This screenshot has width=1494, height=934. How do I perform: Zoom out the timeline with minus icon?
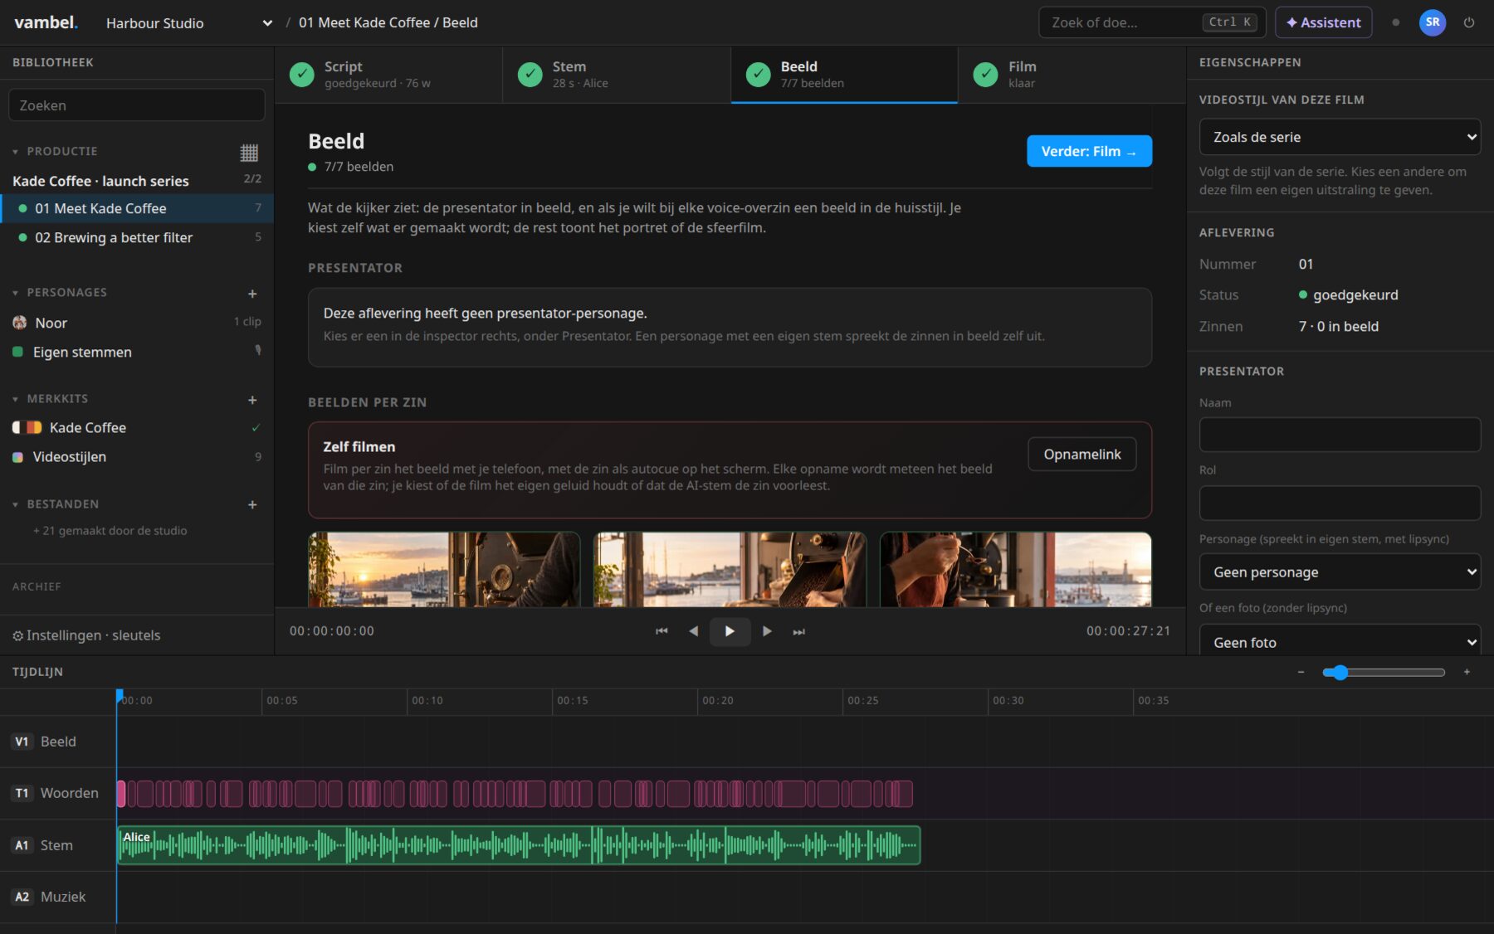tap(1301, 672)
